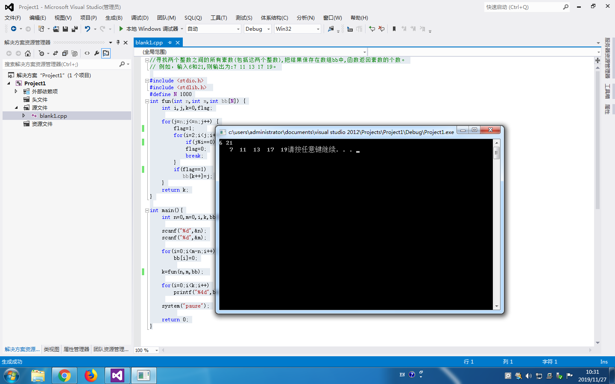This screenshot has width=615, height=384.
Task: Uncomment selected lines via the toolbar
Action: (381, 29)
